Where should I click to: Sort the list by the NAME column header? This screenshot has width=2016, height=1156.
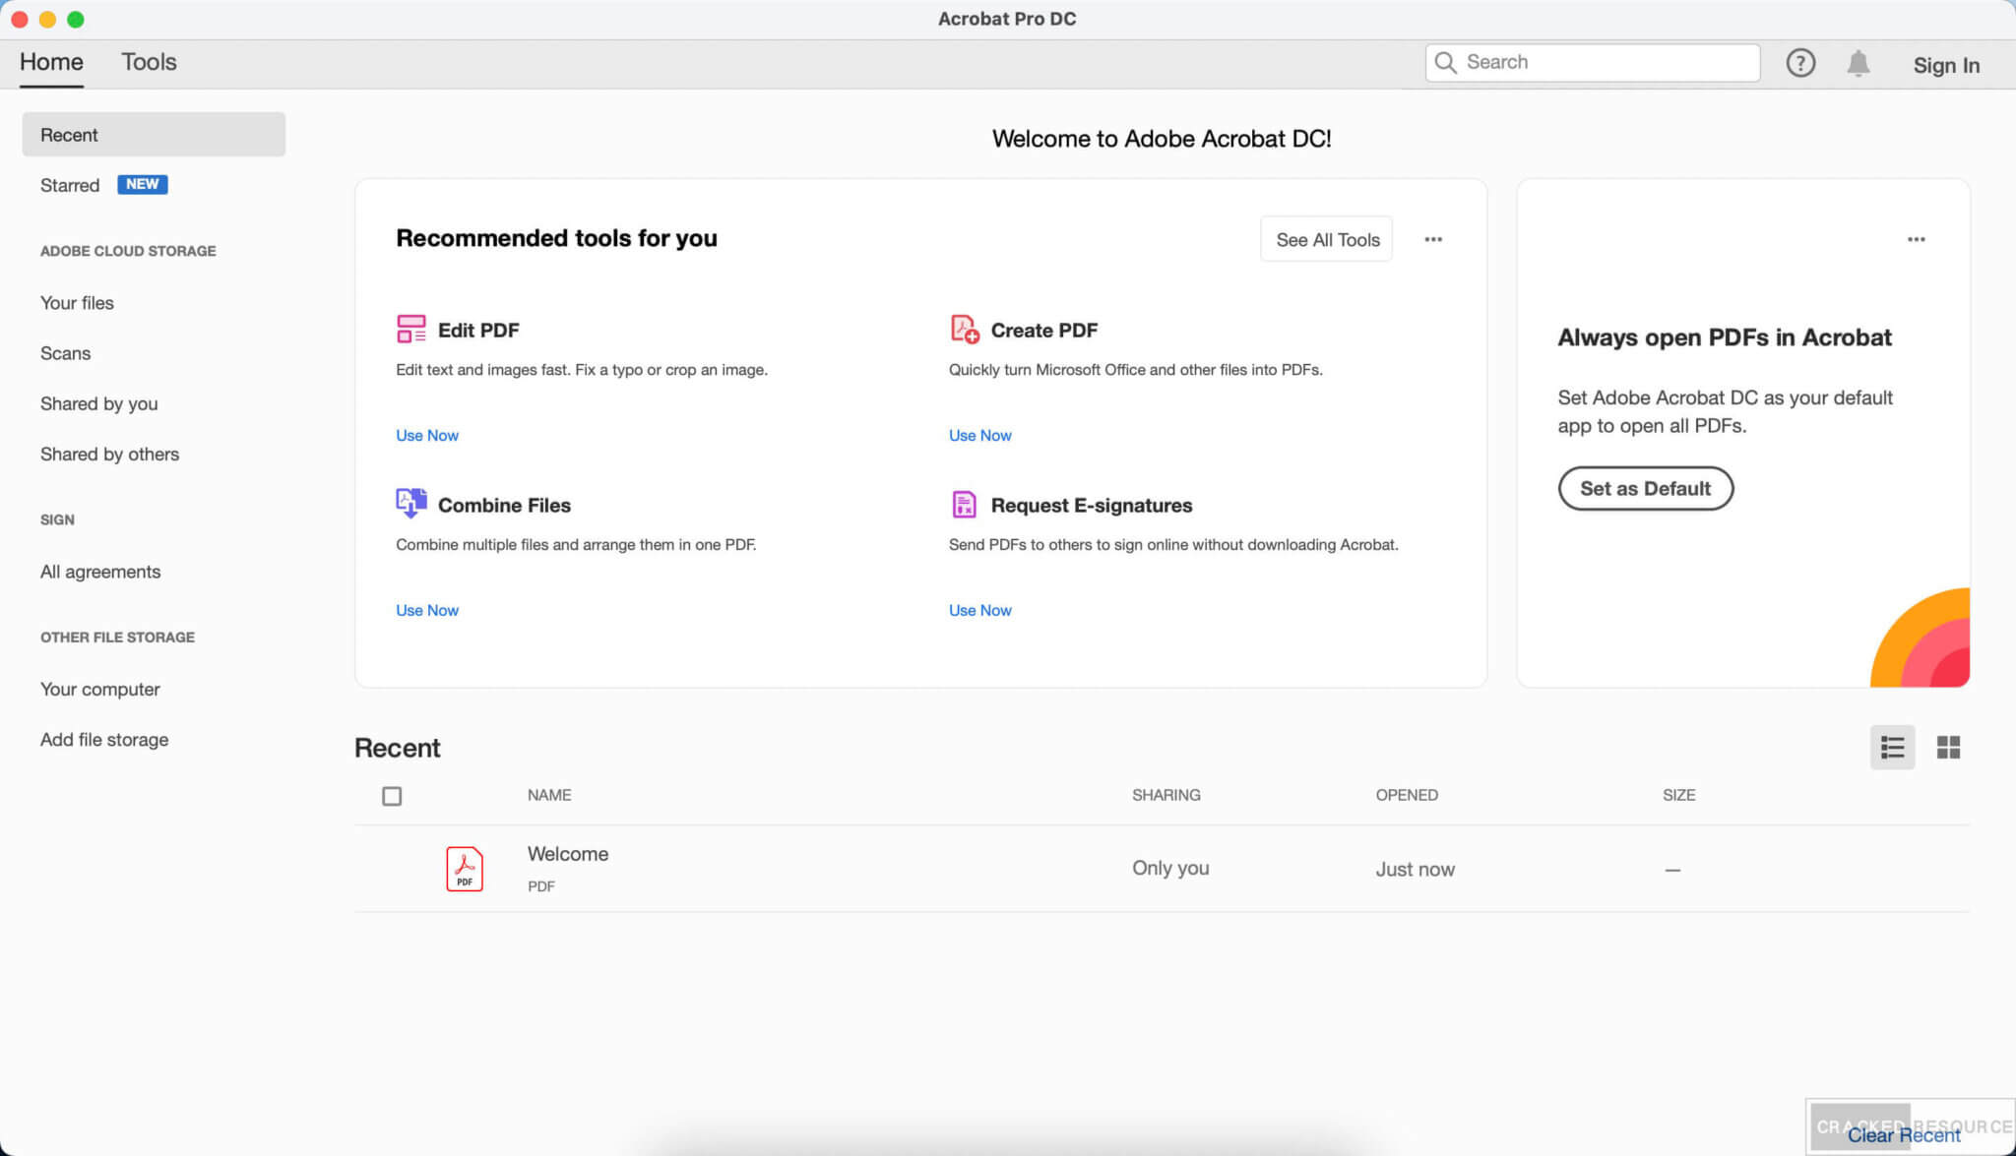(x=549, y=795)
